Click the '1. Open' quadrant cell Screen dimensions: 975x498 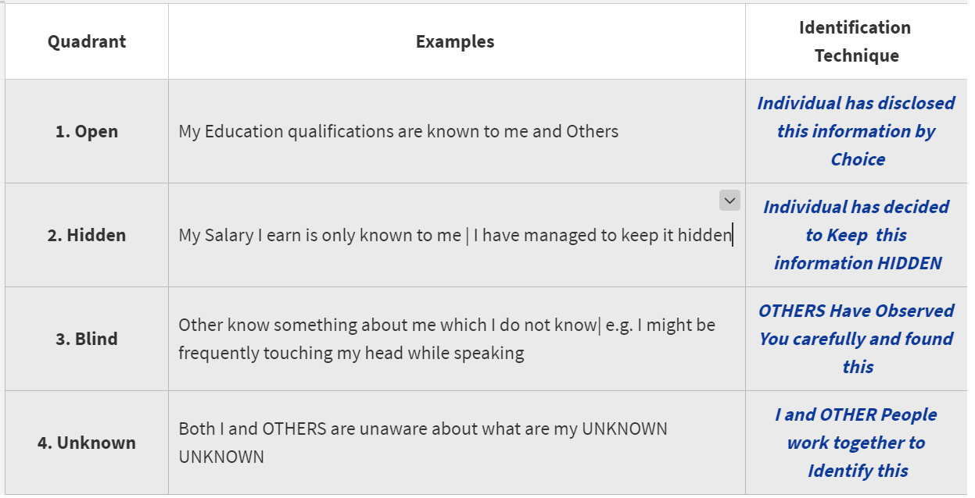point(87,131)
